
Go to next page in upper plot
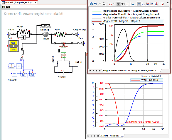pyautogui.click(x=97, y=71)
